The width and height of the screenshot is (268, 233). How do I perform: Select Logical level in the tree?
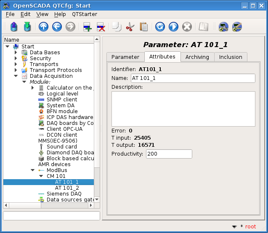[62, 94]
